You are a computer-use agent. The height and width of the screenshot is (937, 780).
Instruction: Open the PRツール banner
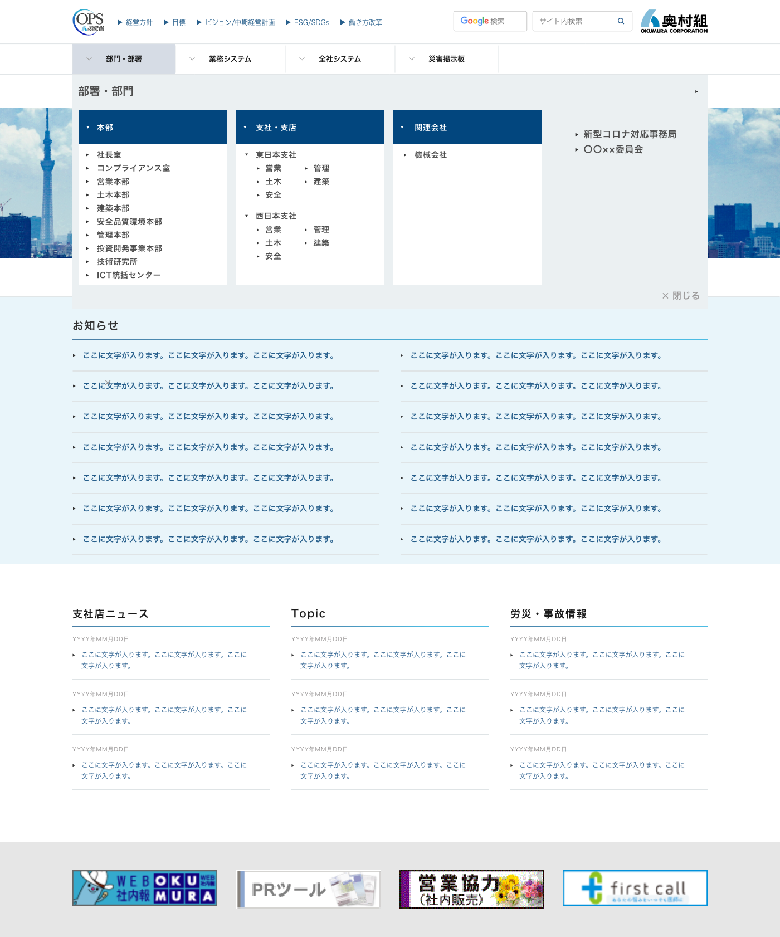(308, 889)
